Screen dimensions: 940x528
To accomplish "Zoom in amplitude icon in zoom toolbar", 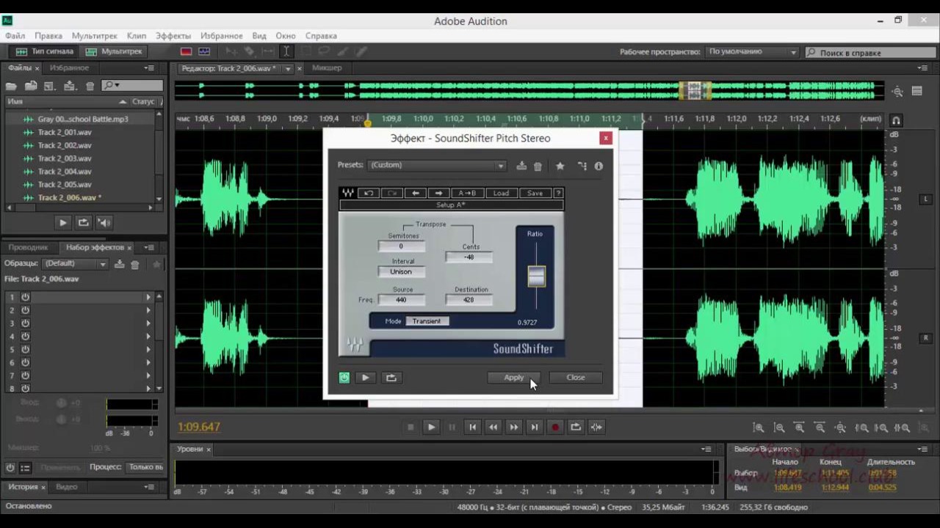I will coord(758,428).
